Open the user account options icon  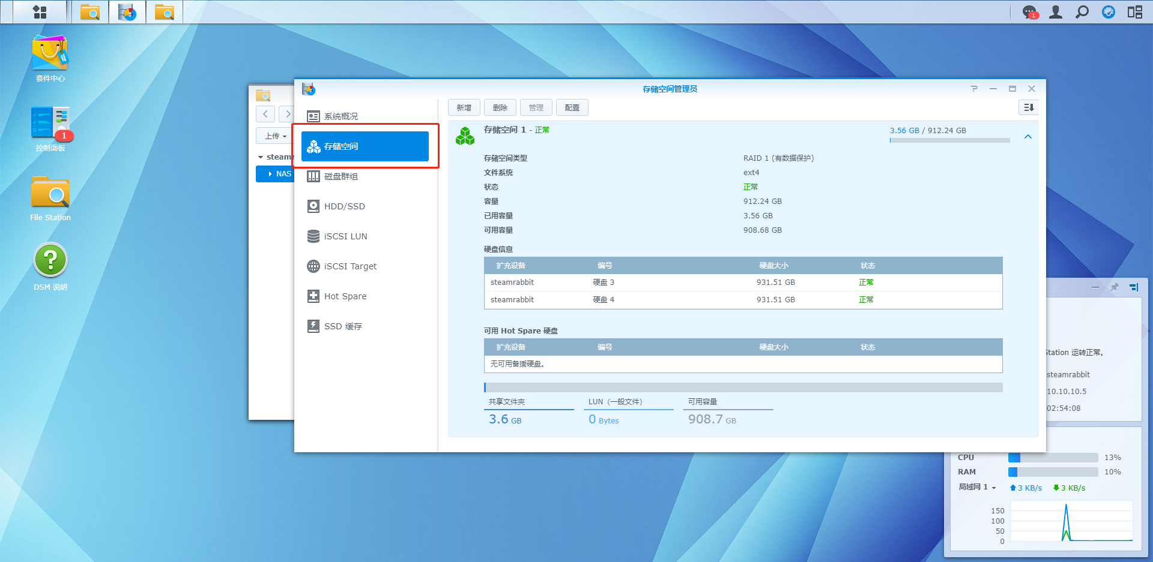1056,12
